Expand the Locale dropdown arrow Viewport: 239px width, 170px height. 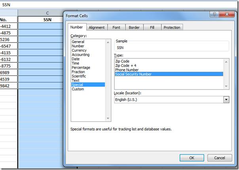pos(226,100)
